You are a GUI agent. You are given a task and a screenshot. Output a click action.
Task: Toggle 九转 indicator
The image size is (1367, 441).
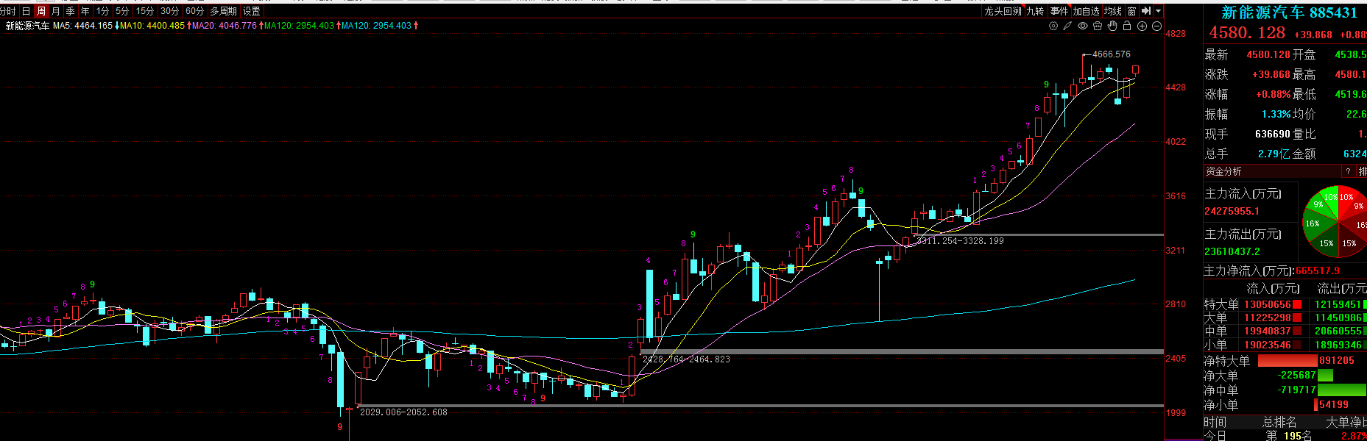pos(1035,11)
